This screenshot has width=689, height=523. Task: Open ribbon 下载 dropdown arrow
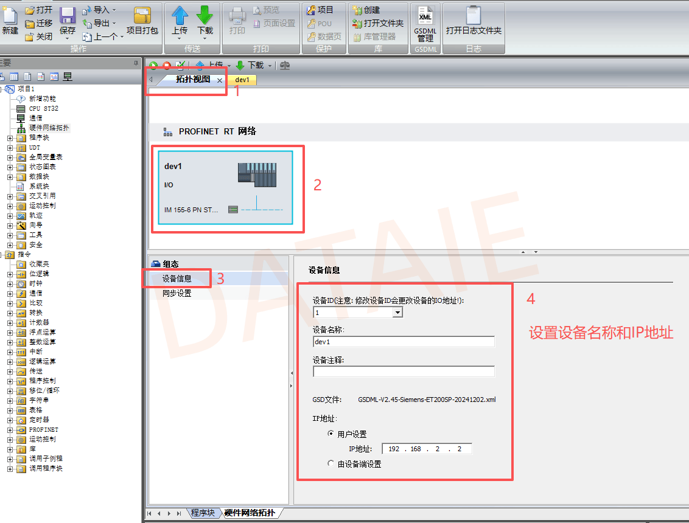tap(205, 39)
